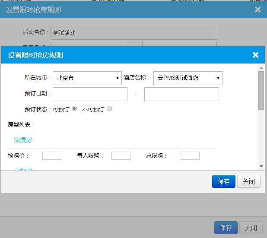Open the 所在城市 city dropdown
Screen dimensions: 267x238
point(87,78)
